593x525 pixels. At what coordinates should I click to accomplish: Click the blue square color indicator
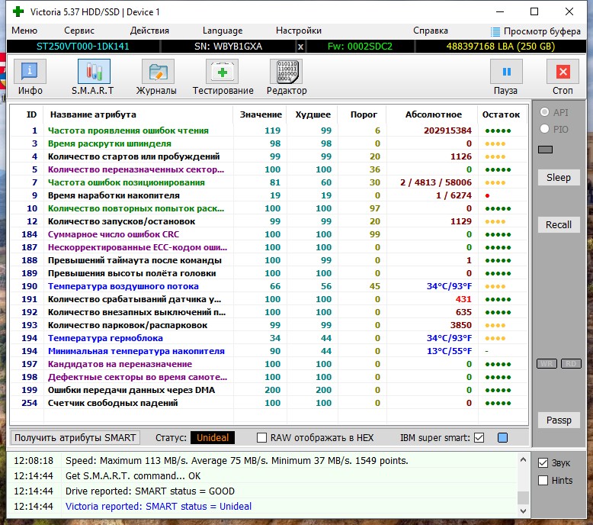(502, 437)
